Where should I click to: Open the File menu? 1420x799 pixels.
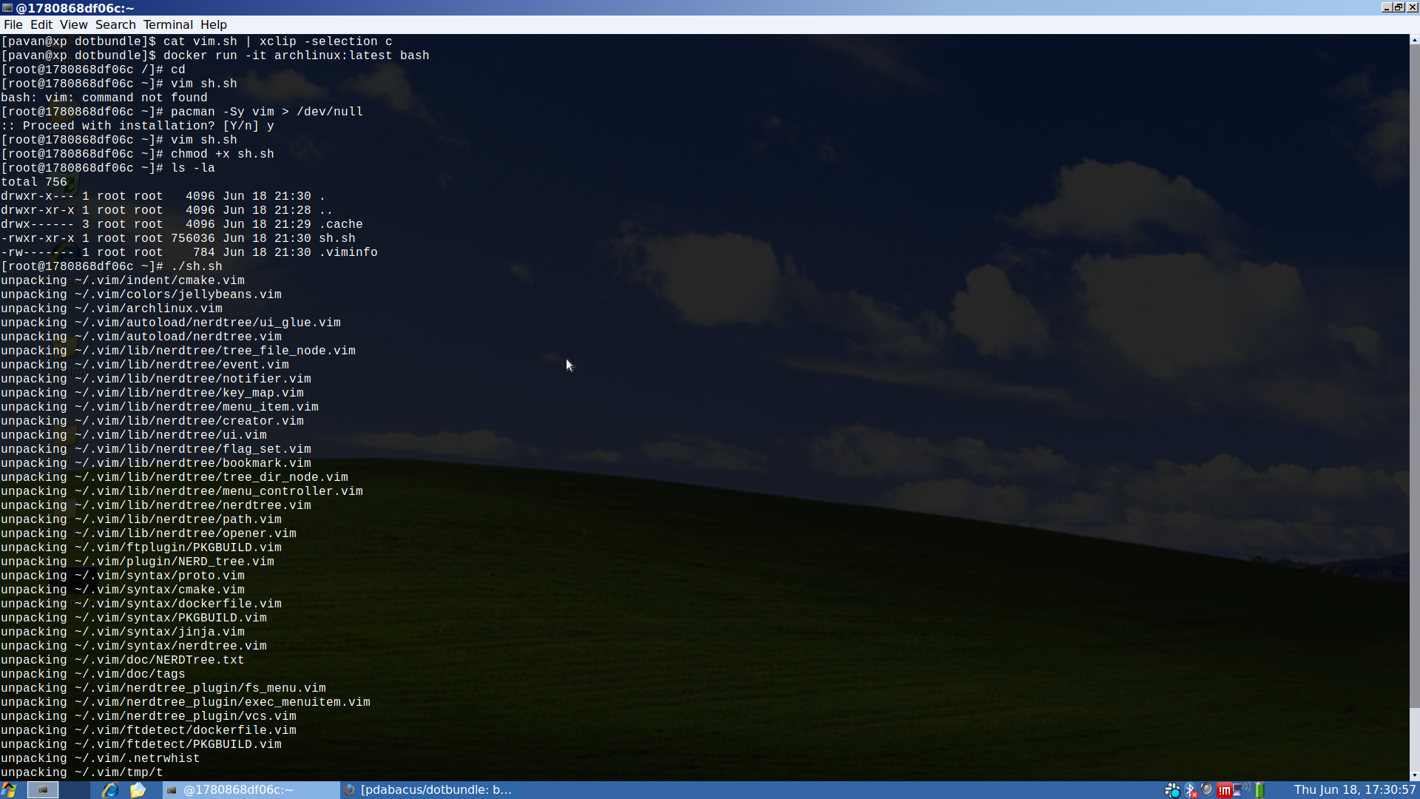[13, 24]
